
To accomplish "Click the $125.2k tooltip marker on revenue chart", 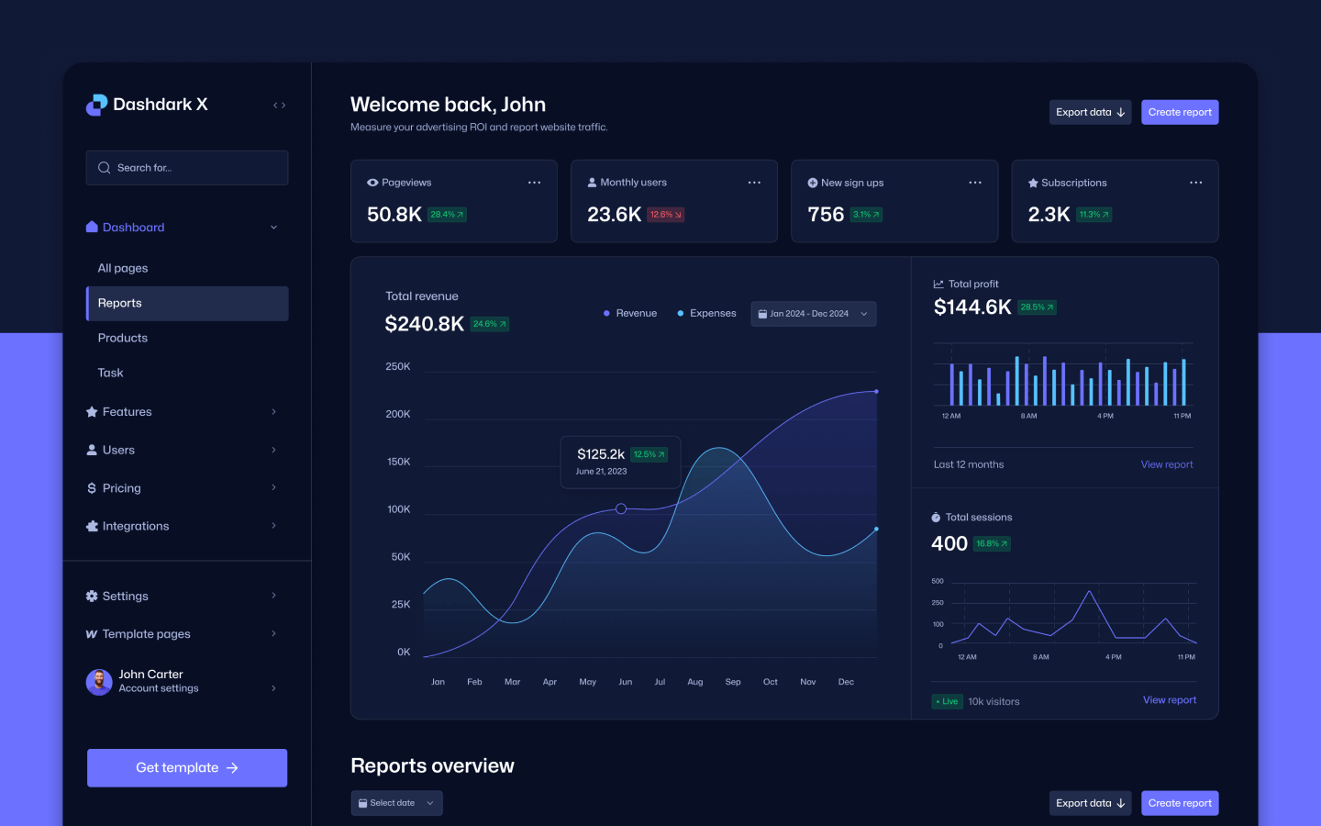I will click(621, 508).
